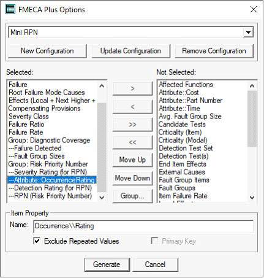Screen dimensions: 264x278
Task: Click the Remove Configuration button
Action: (x=214, y=51)
